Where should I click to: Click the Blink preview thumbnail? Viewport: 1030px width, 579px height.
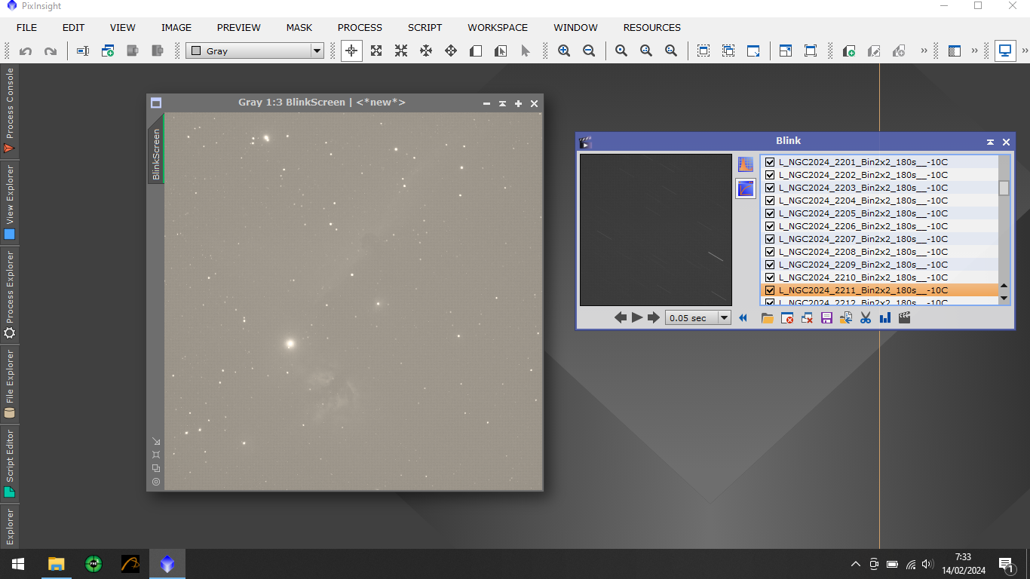tap(656, 230)
